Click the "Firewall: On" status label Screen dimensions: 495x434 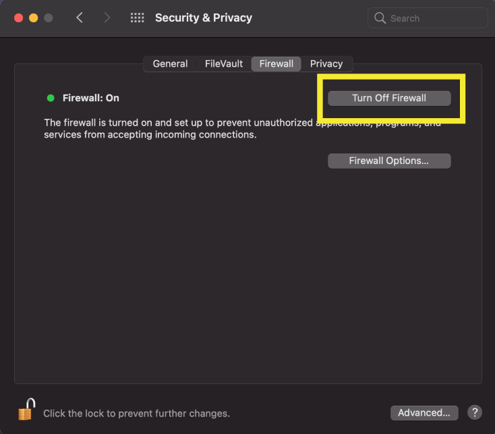91,98
